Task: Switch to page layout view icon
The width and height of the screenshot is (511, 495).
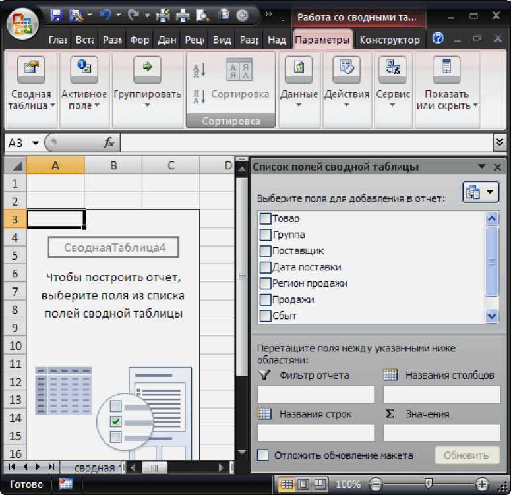Action: click(x=303, y=484)
